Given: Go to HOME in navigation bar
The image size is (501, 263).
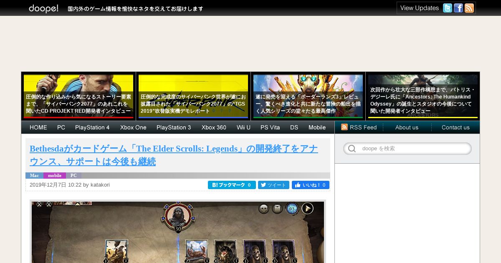Looking at the screenshot, I should [38, 127].
